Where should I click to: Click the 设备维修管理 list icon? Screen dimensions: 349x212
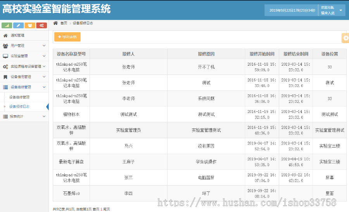tap(5, 87)
